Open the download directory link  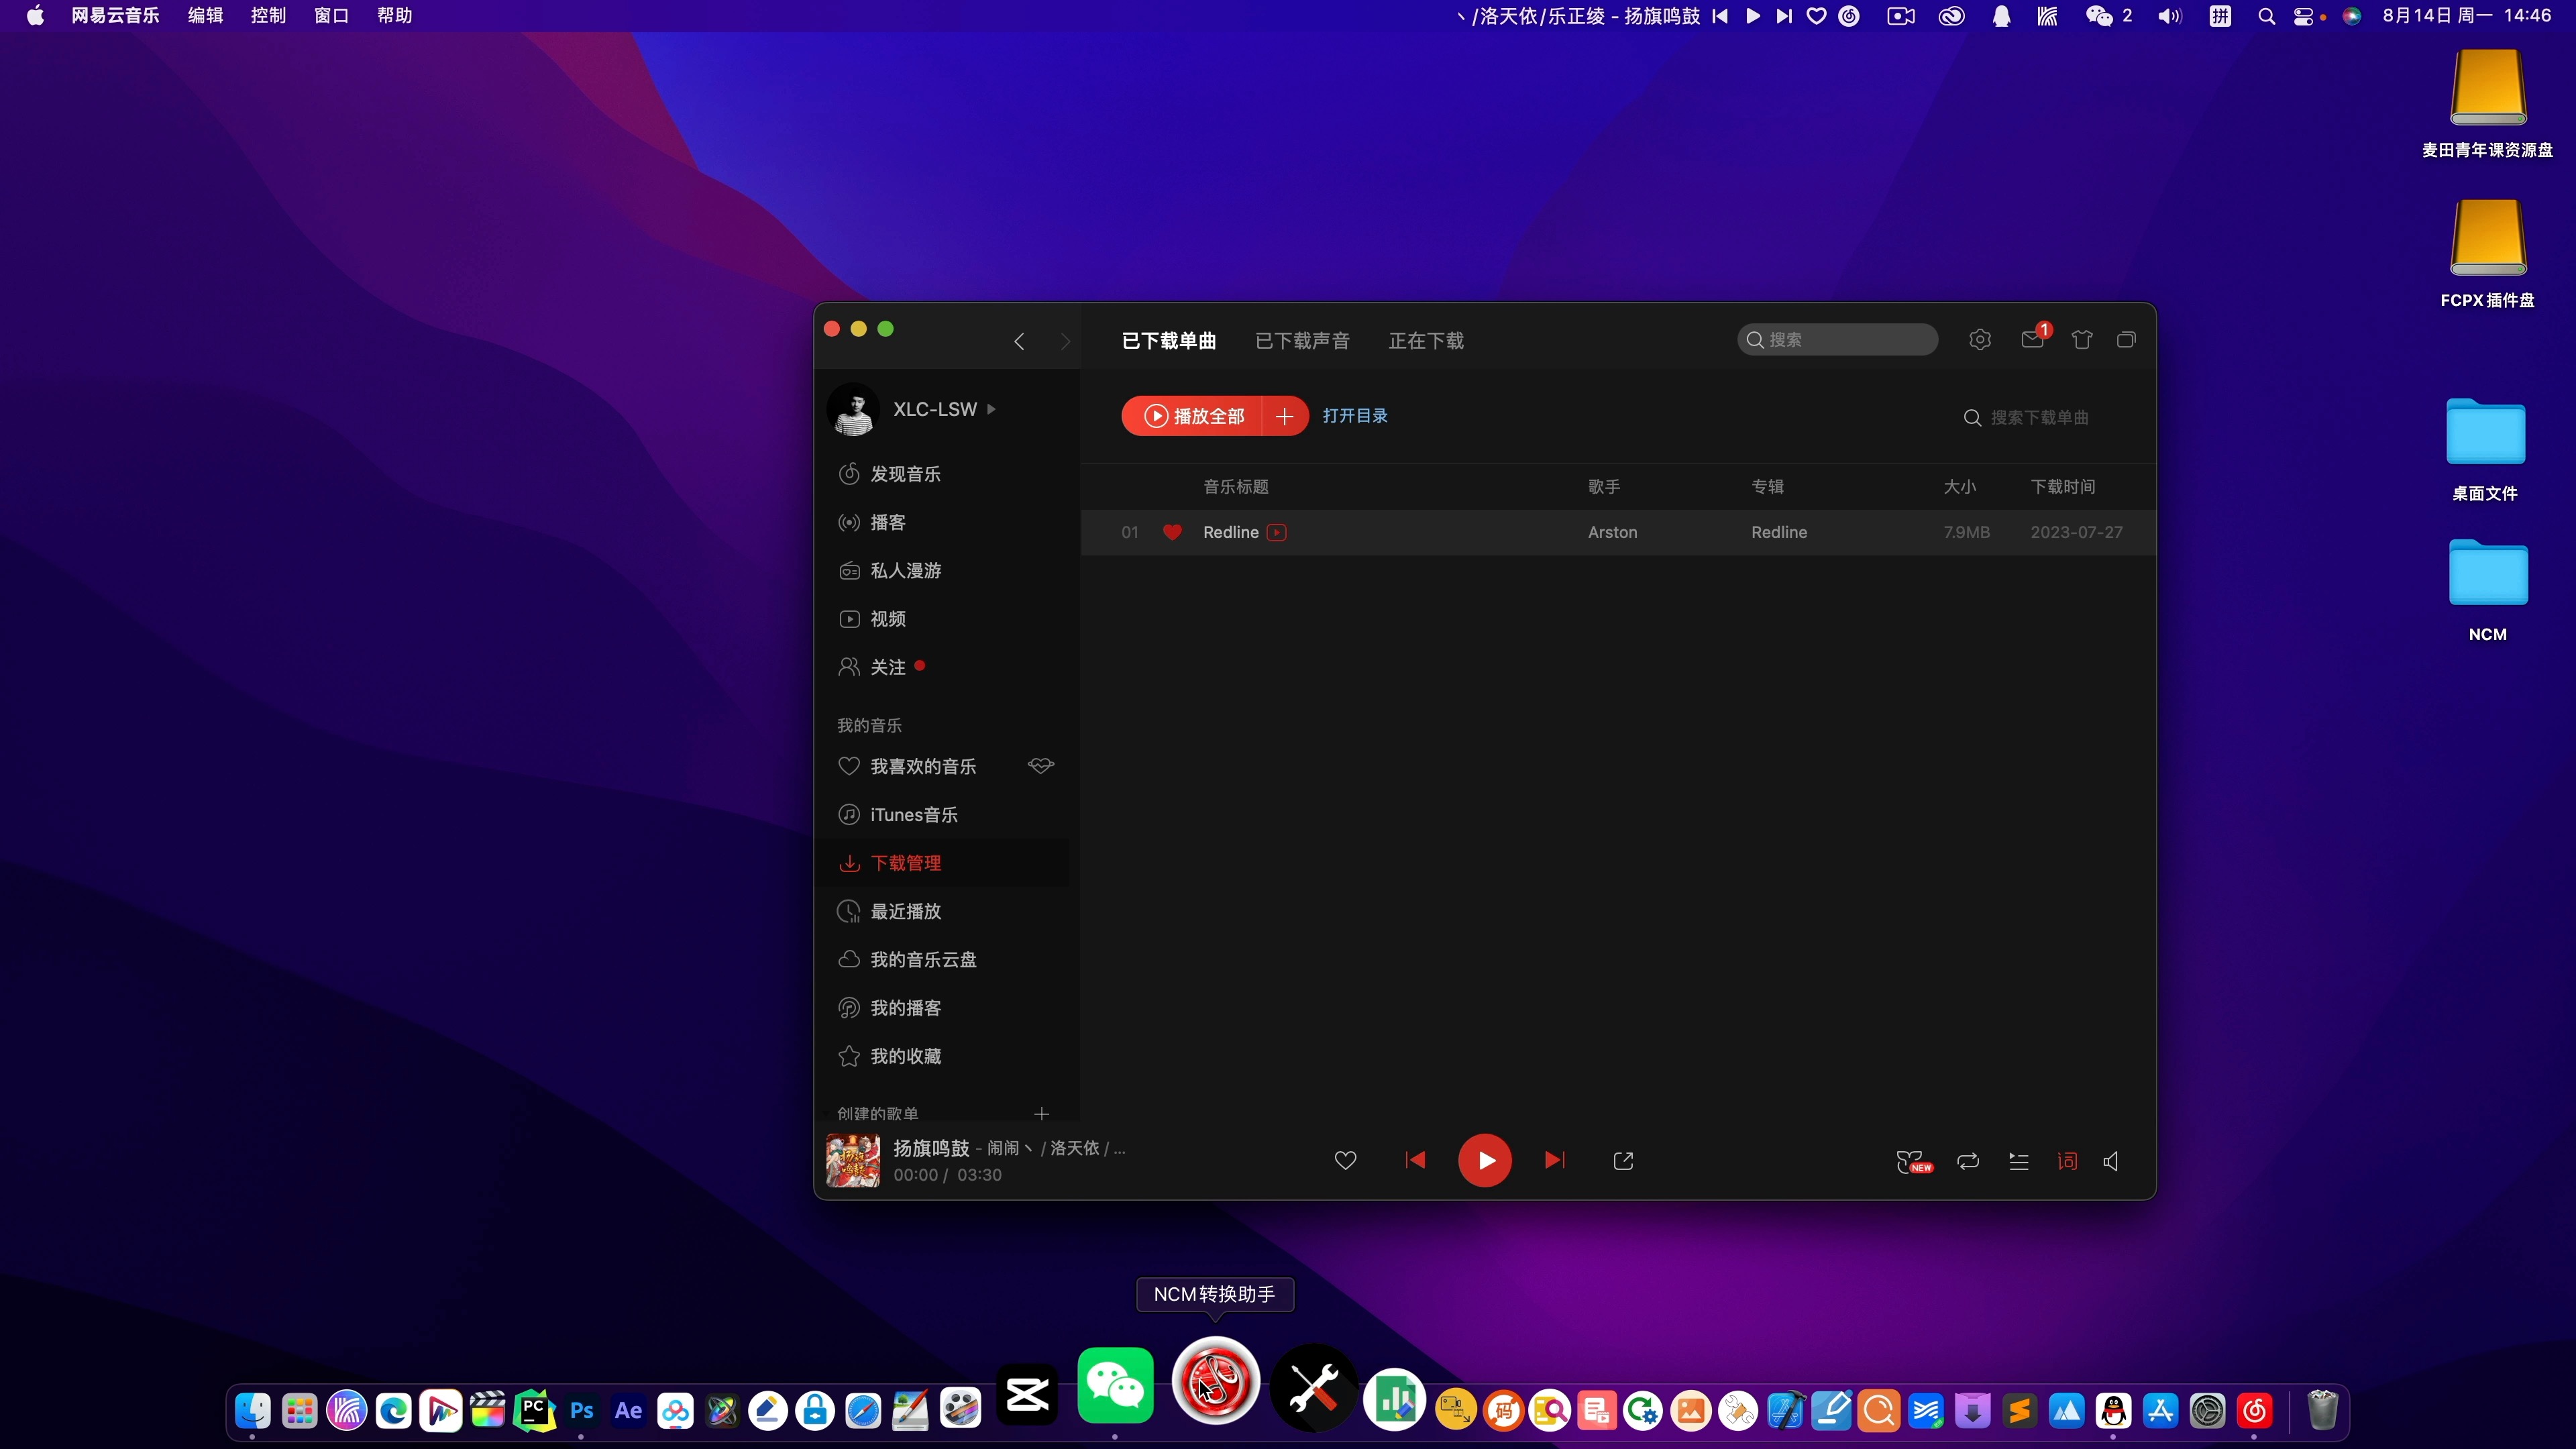[1355, 416]
